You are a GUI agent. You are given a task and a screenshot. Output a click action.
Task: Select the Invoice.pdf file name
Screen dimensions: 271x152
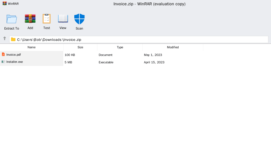tap(13, 55)
